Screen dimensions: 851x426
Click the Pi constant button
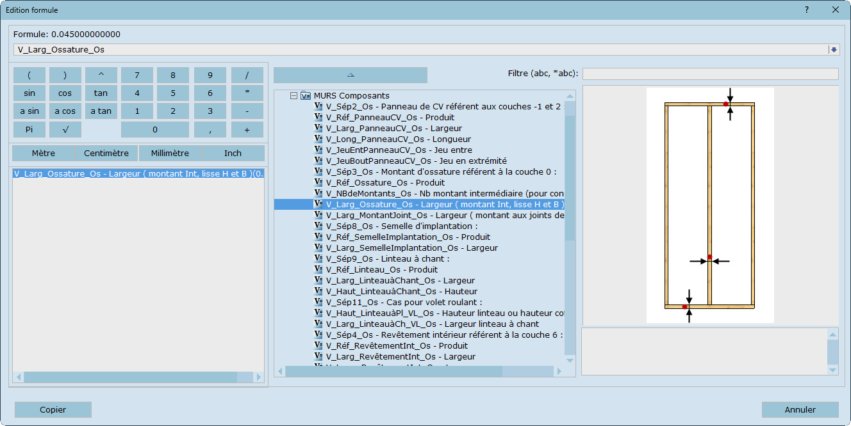29,129
